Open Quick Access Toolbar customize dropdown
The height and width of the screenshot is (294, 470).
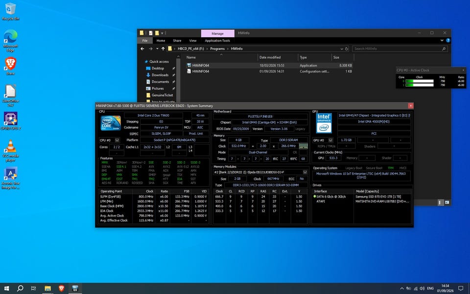pyautogui.click(x=162, y=33)
